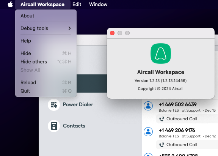
Task: Expand the Debug tools submenu
Action: click(46, 28)
